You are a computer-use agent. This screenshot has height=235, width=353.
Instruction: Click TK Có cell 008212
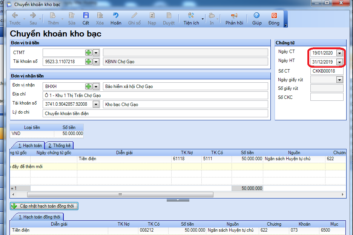pyautogui.click(x=153, y=230)
